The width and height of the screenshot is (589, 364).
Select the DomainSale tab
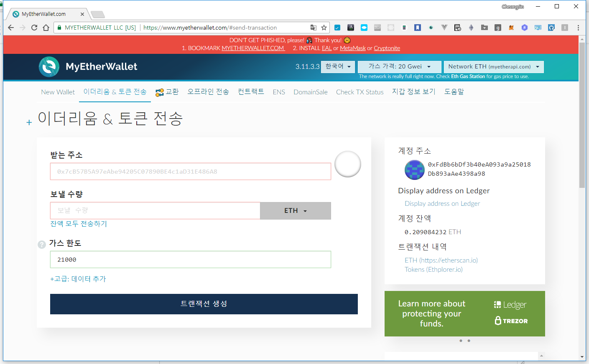pyautogui.click(x=311, y=92)
